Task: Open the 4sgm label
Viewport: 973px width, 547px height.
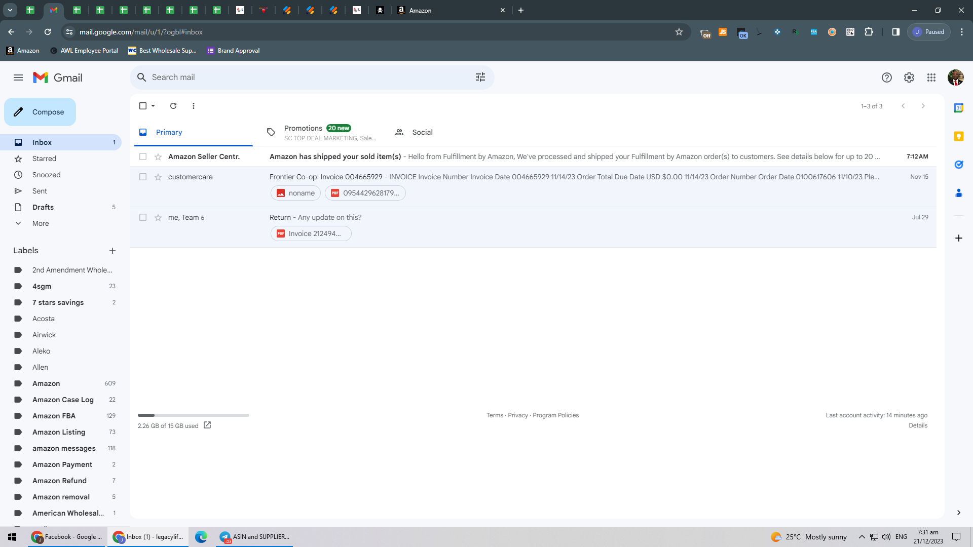Action: [61, 286]
